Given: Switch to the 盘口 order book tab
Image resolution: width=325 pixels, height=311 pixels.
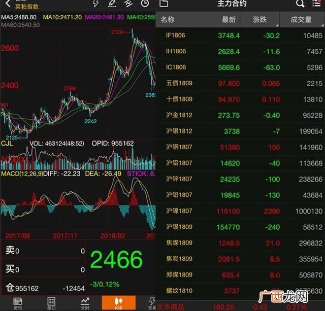Looking at the screenshot, I should pos(51,303).
